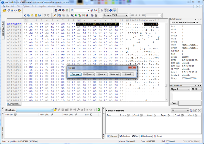Open the All filter dropdown in Compare Results
The height and width of the screenshot is (144, 204).
point(180,111)
